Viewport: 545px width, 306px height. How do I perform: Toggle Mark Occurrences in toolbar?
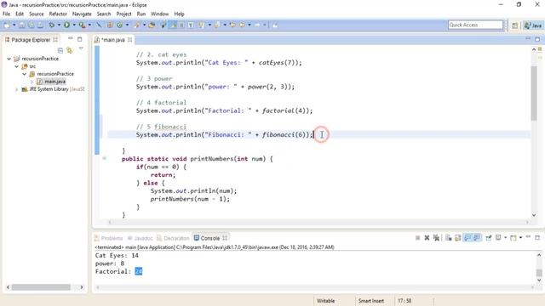173,25
